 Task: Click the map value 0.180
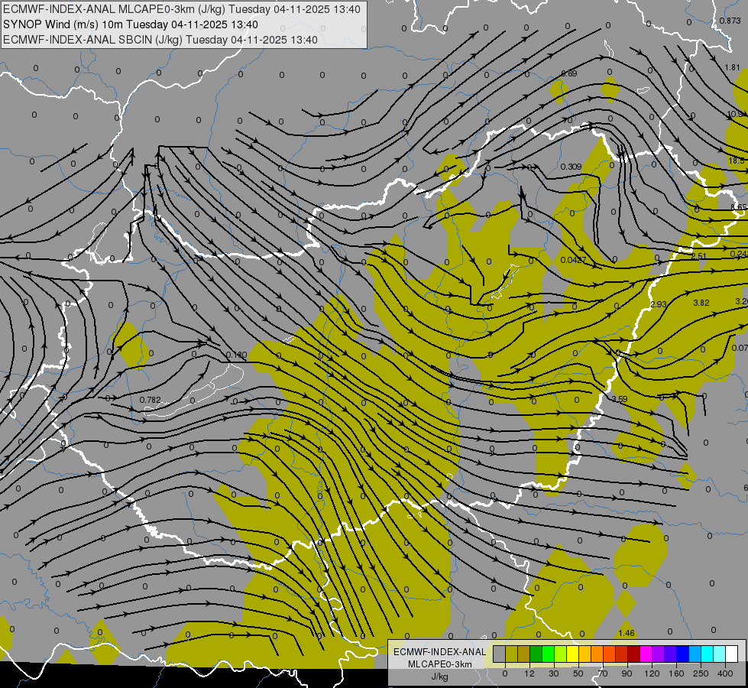point(237,355)
